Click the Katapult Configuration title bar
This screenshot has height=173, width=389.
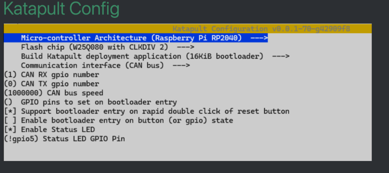(x=187, y=29)
